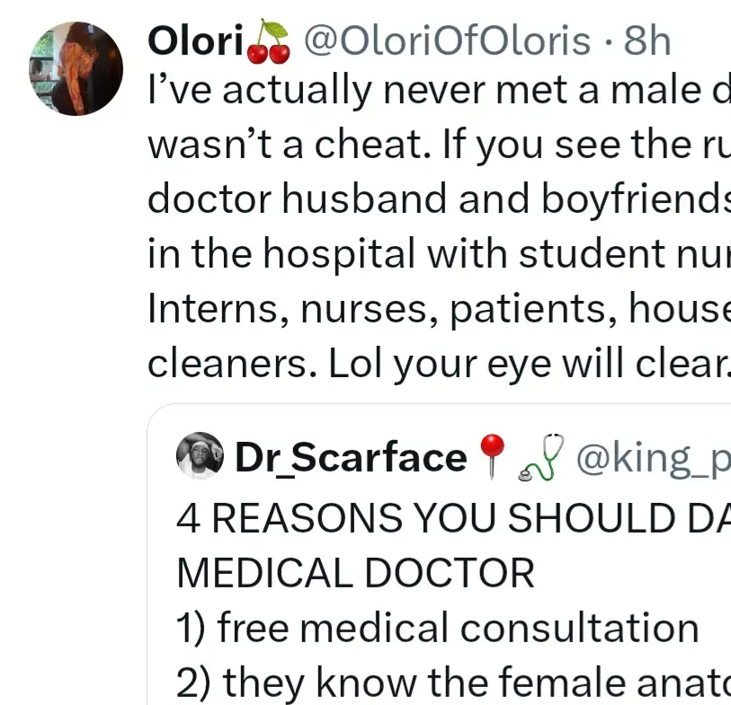
Task: Open Dr_Scarface's small profile avatar
Action: tap(200, 455)
